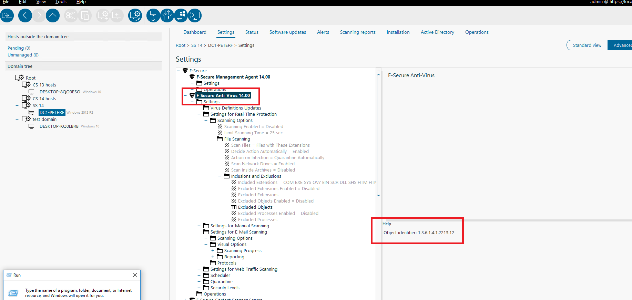Collapse Inclusions and Exclusions node
The height and width of the screenshot is (300, 632).
click(220, 176)
